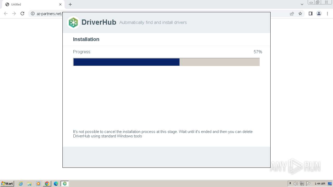Go back in browser history

coord(6,14)
